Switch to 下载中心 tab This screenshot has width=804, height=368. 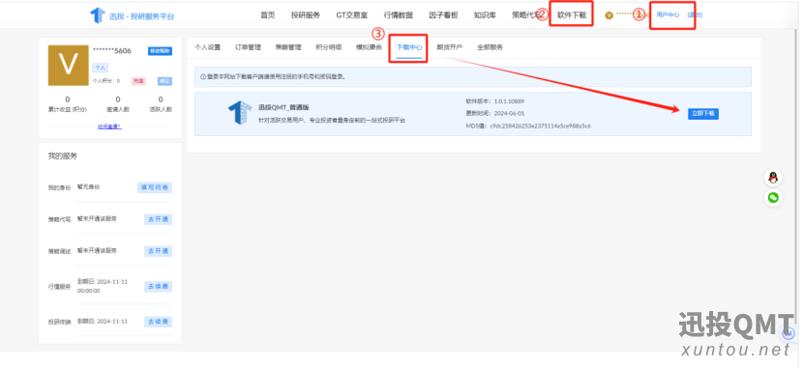[409, 47]
